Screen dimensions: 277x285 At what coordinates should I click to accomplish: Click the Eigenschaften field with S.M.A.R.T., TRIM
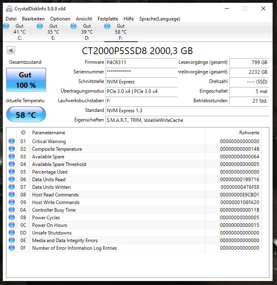coord(187,120)
